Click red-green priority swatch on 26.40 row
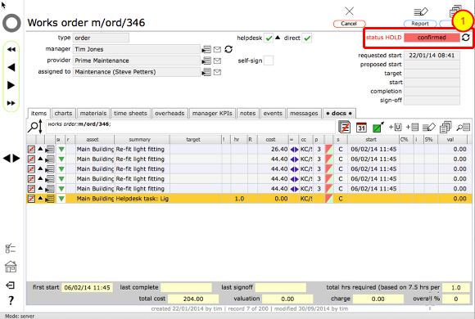The width and height of the screenshot is (475, 319). 329,149
